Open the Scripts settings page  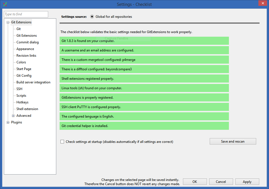tap(21, 96)
